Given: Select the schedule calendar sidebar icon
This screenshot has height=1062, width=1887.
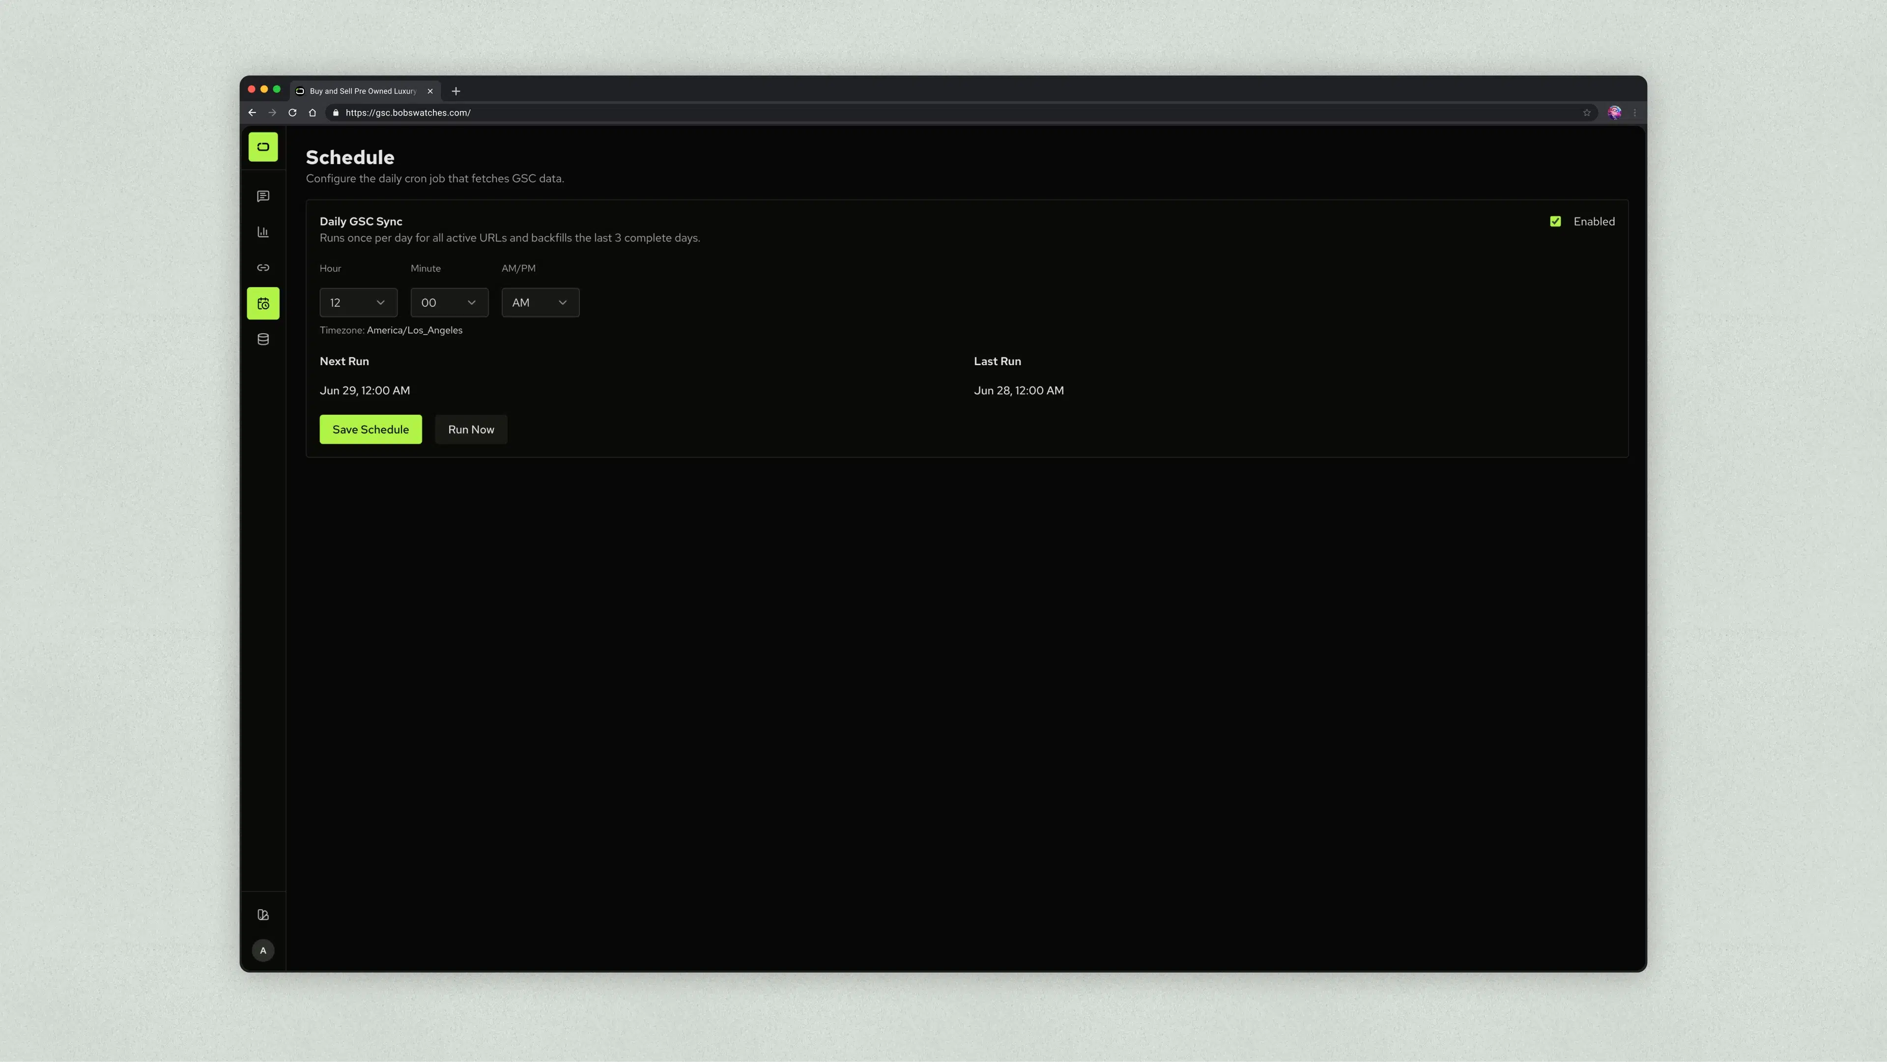Looking at the screenshot, I should (263, 303).
